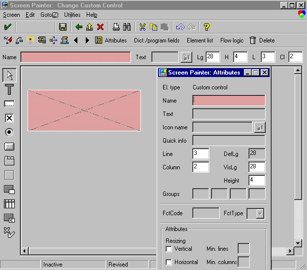Click the pencil display/change toggle icon

[8, 40]
